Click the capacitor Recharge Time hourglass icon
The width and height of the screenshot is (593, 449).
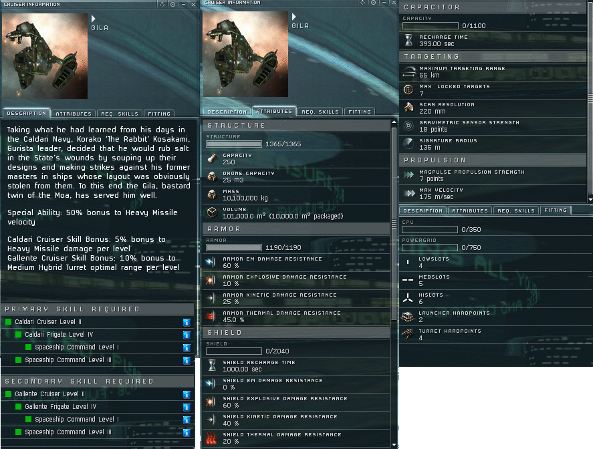408,40
